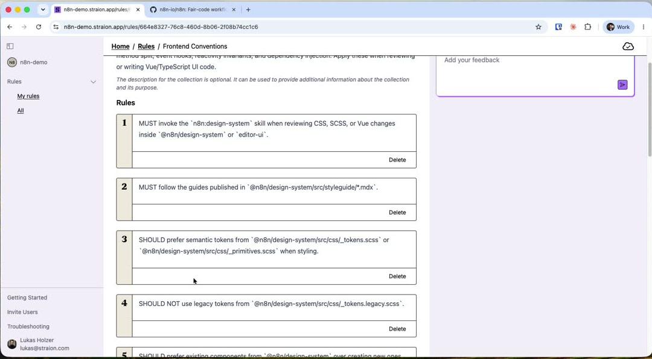The width and height of the screenshot is (652, 359).
Task: Open the browser Extensions puzzle icon
Action: tap(587, 27)
